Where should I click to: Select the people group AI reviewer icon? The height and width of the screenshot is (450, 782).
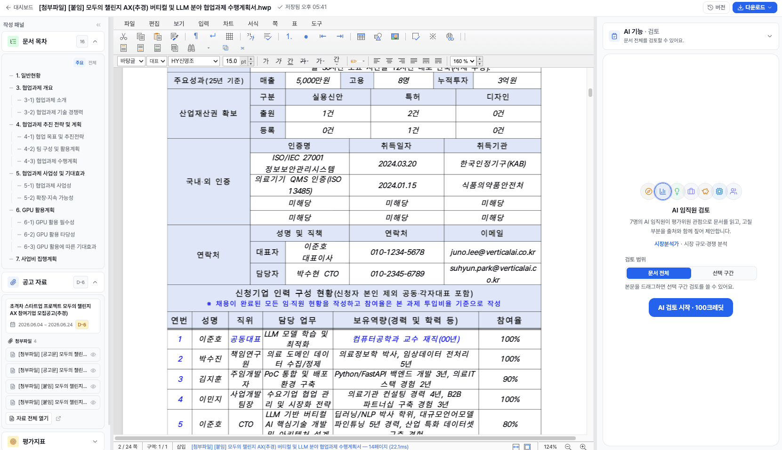click(x=734, y=191)
